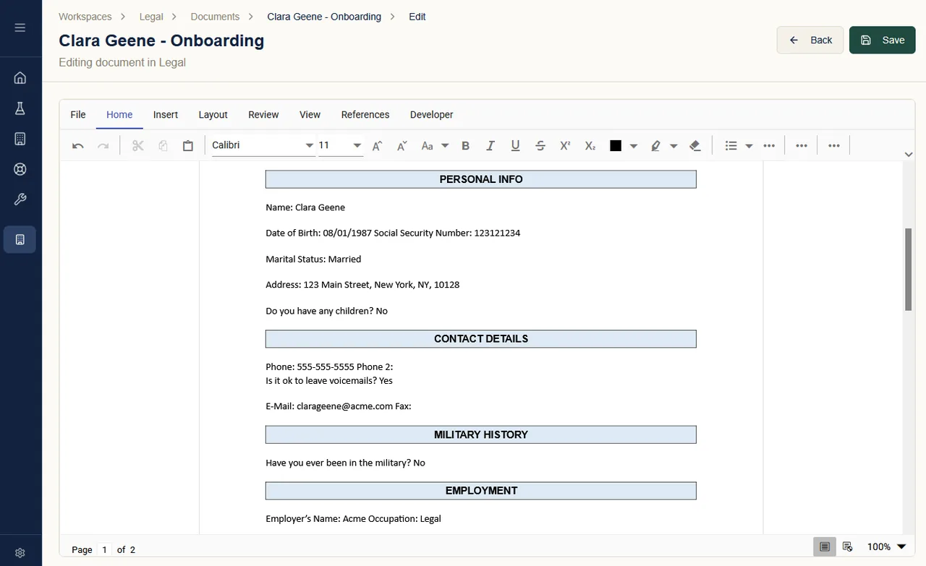The height and width of the screenshot is (566, 926).
Task: Open the wrench tools icon in sidebar
Action: 20,200
